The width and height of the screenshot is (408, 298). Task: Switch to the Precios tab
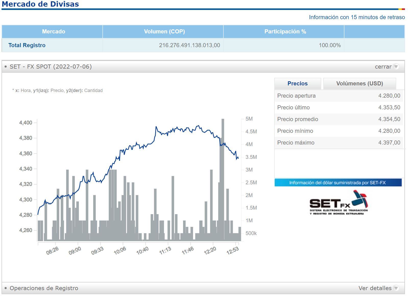[297, 84]
